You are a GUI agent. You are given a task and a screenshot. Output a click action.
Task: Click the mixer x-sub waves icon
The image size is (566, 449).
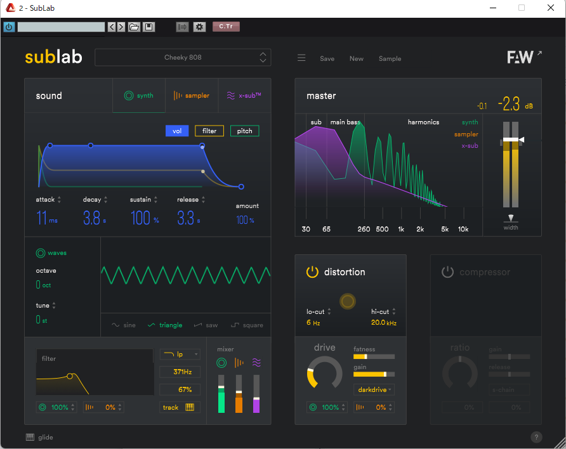pyautogui.click(x=256, y=363)
